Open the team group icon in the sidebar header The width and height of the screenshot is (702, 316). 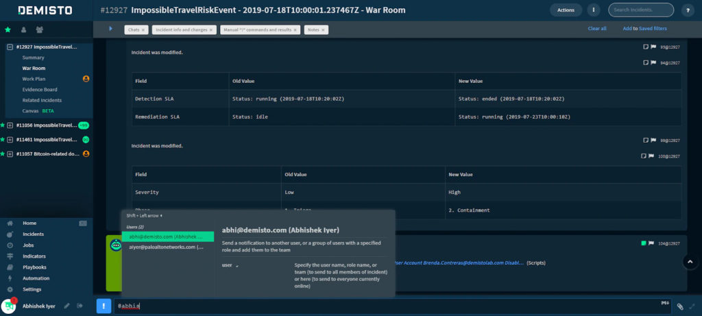(39, 29)
